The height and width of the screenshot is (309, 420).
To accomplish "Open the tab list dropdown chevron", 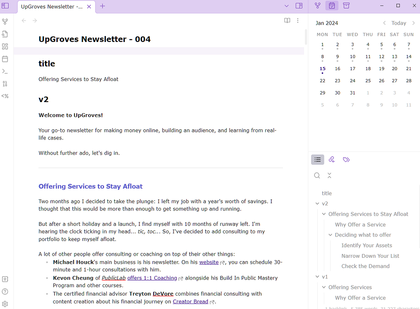I will pyautogui.click(x=286, y=6).
